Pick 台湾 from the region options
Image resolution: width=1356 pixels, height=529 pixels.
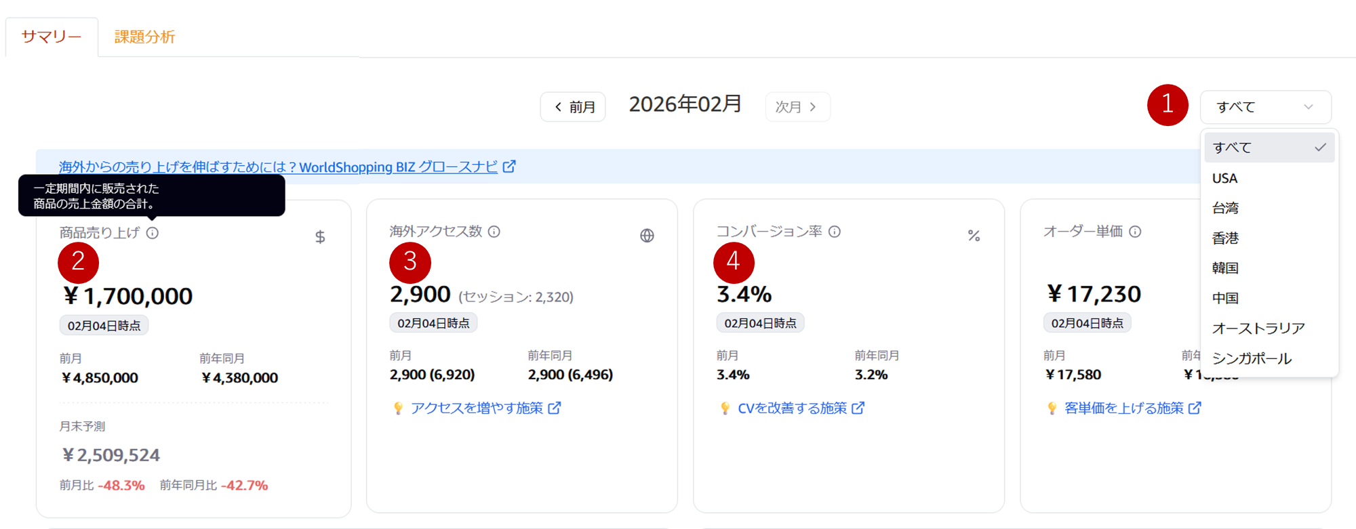click(x=1225, y=208)
